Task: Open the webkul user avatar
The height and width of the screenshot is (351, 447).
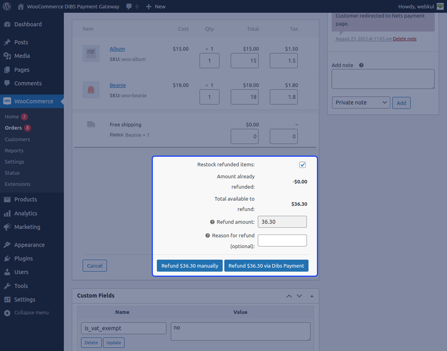Action: pyautogui.click(x=440, y=6)
